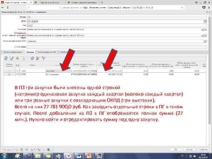The width and height of the screenshot is (212, 159).
Task: Click the edit row icon with pencil
Action: click(12, 58)
